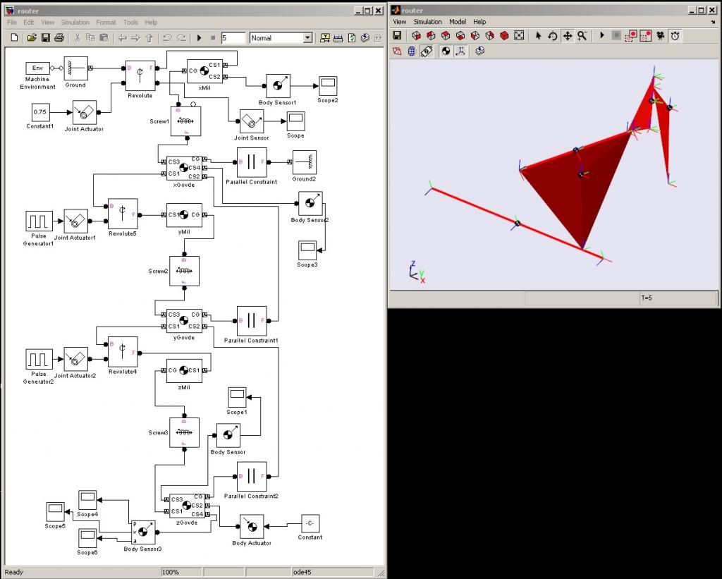Viewport: 722px width, 579px height.
Task: Open the Model menu in the visualization window
Action: point(457,22)
